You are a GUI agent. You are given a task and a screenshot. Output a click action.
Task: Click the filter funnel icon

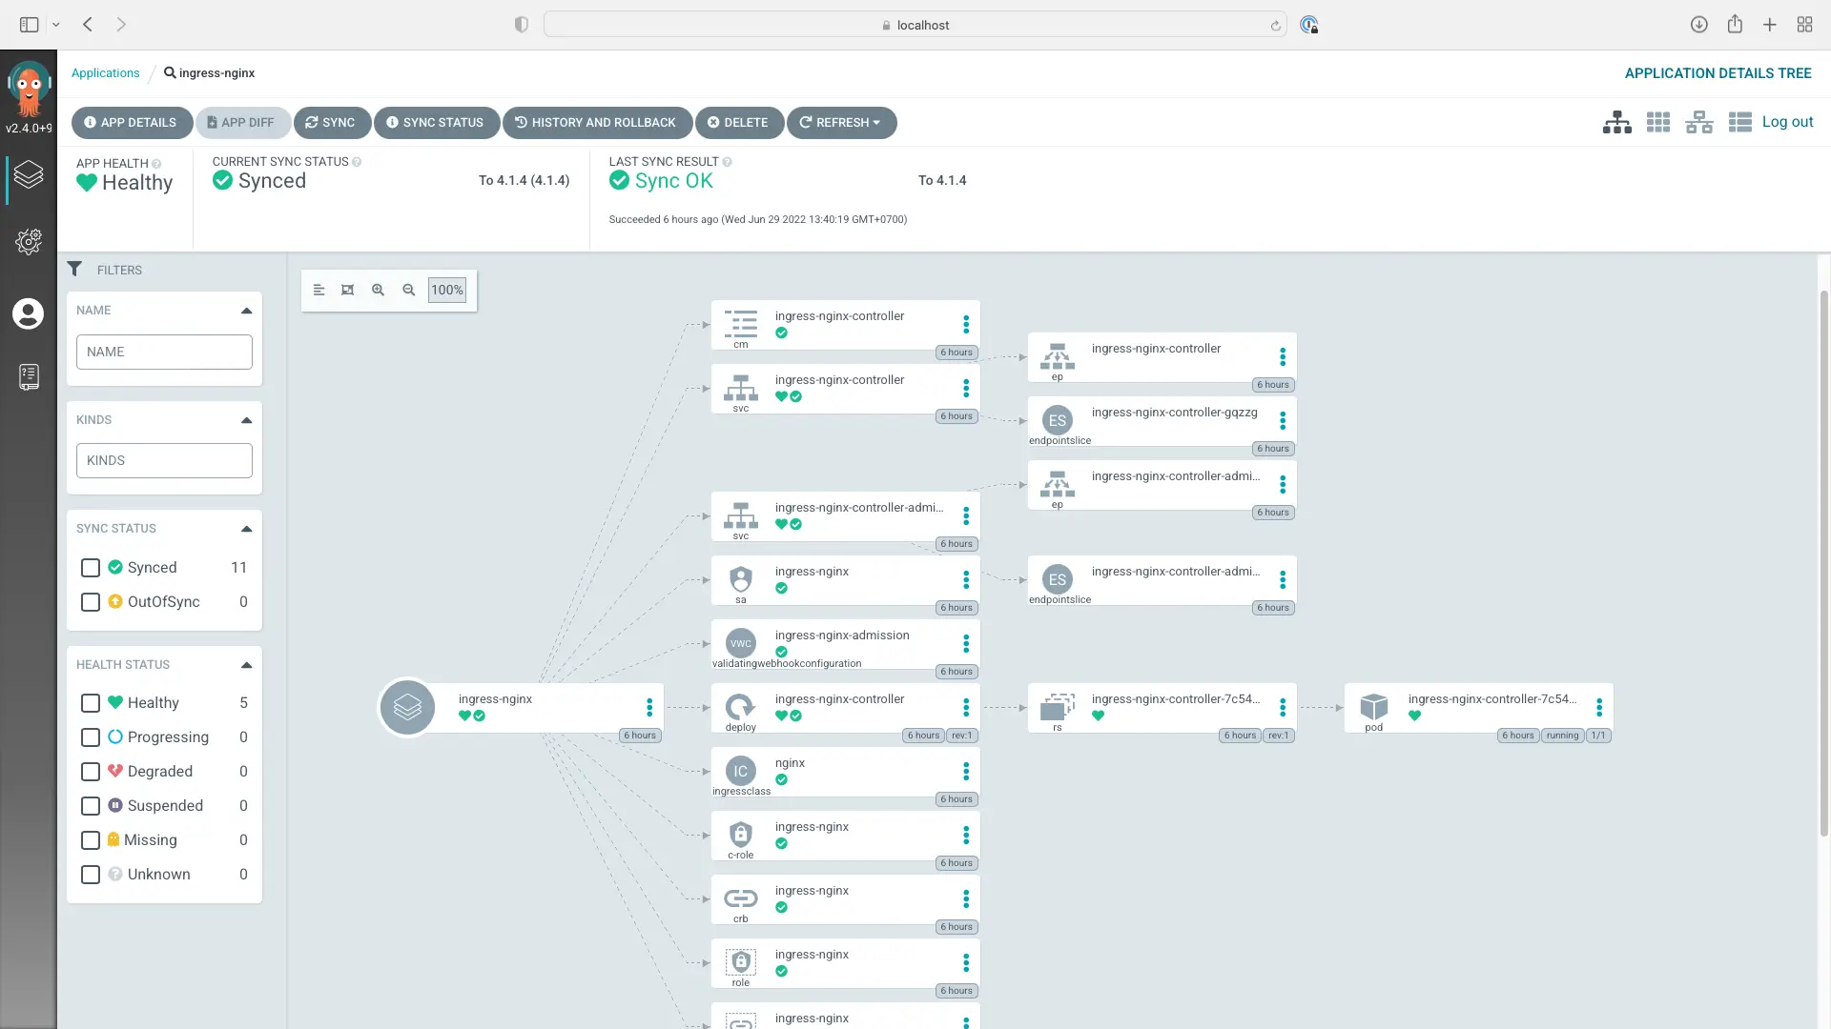(x=74, y=269)
